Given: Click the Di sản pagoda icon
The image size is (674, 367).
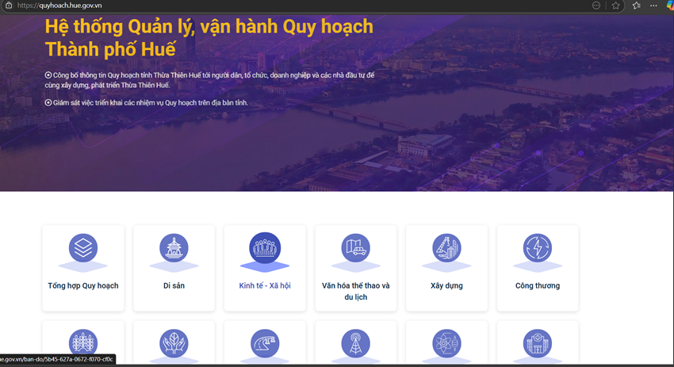Looking at the screenshot, I should [174, 248].
